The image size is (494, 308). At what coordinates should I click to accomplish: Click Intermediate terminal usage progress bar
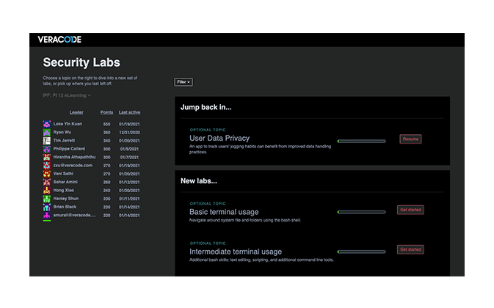pos(361,252)
